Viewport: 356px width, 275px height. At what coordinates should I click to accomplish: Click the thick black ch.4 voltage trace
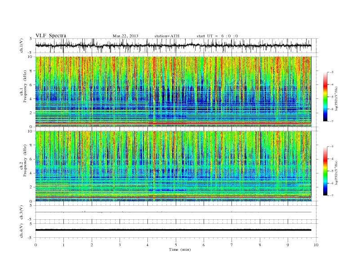[173, 230]
